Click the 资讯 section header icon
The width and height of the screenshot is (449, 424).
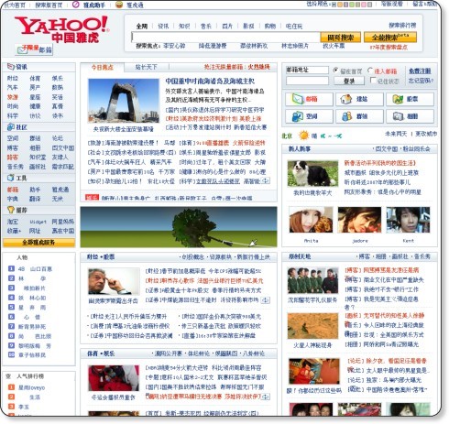11,67
